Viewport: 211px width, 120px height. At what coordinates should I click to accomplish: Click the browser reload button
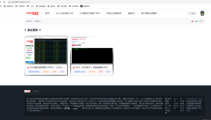pyautogui.click(x=1, y=2)
